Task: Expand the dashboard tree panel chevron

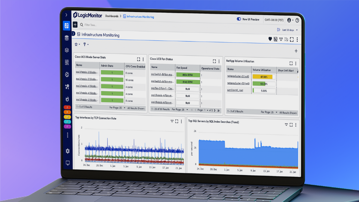Action: pos(74,34)
